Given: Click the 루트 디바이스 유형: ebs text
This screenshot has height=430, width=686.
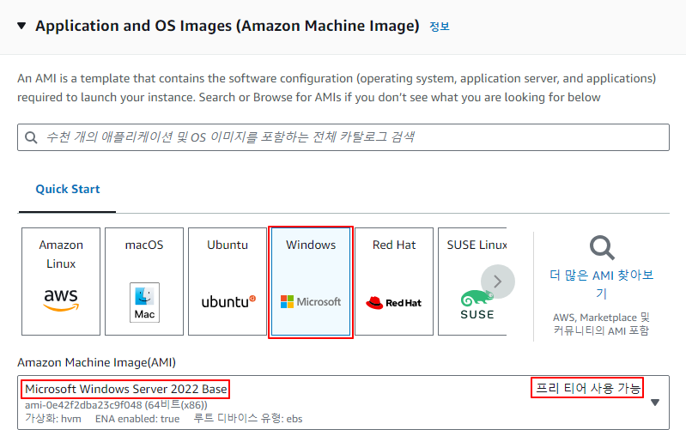Looking at the screenshot, I should (247, 419).
